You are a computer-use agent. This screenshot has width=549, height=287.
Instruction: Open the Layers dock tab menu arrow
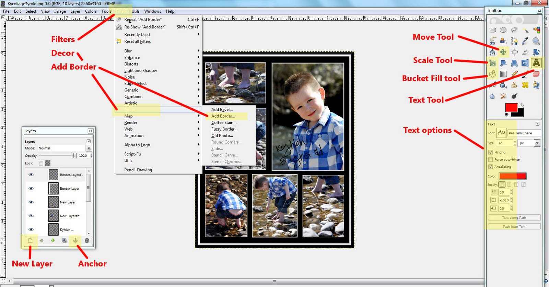(x=89, y=141)
